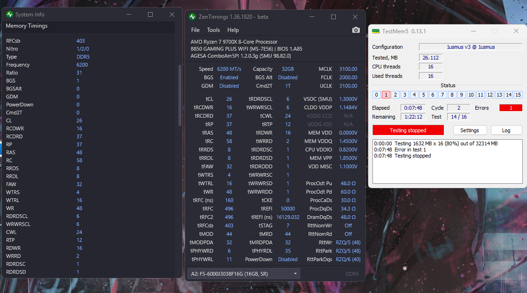The height and width of the screenshot is (293, 527).
Task: Maximize the System Info window
Action: click(x=150, y=15)
